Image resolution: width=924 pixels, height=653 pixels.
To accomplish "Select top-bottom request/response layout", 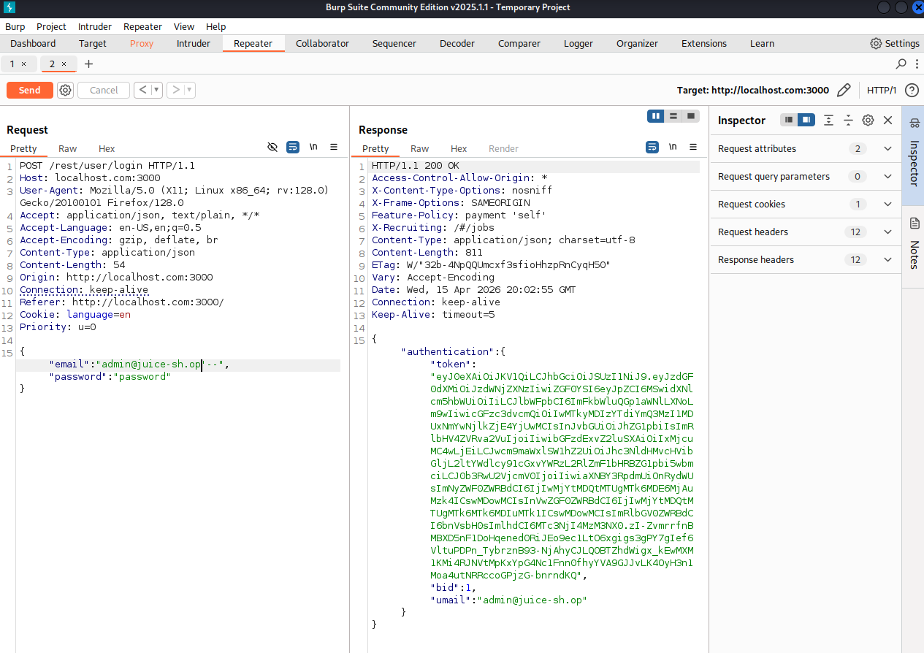I will pos(673,116).
